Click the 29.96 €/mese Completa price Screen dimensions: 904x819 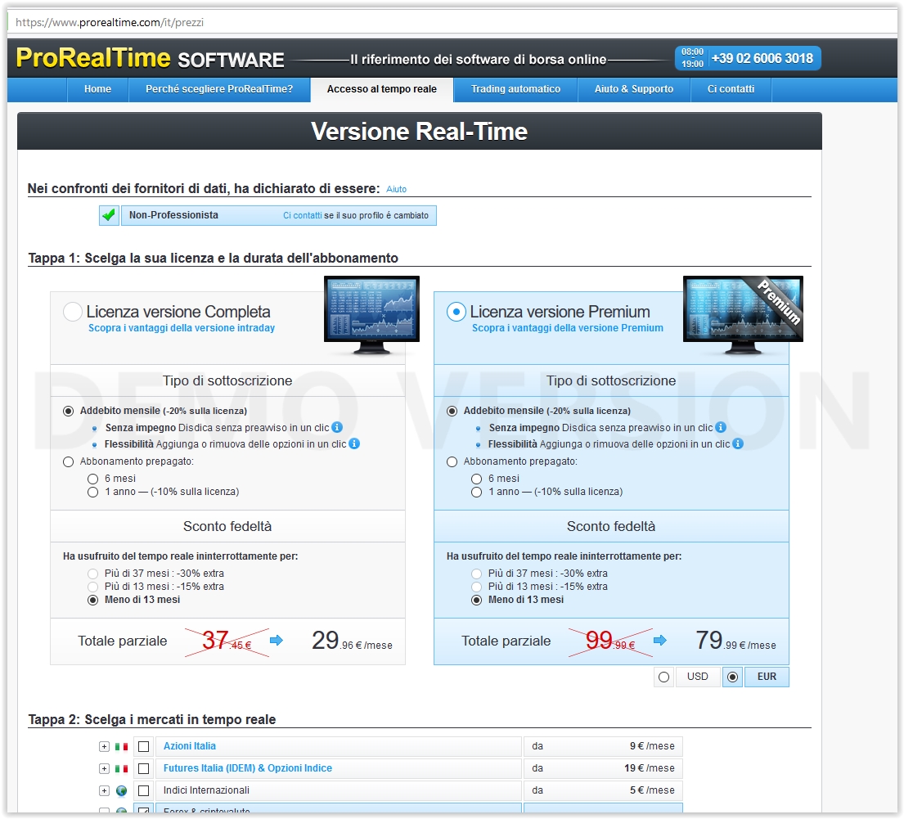(352, 641)
